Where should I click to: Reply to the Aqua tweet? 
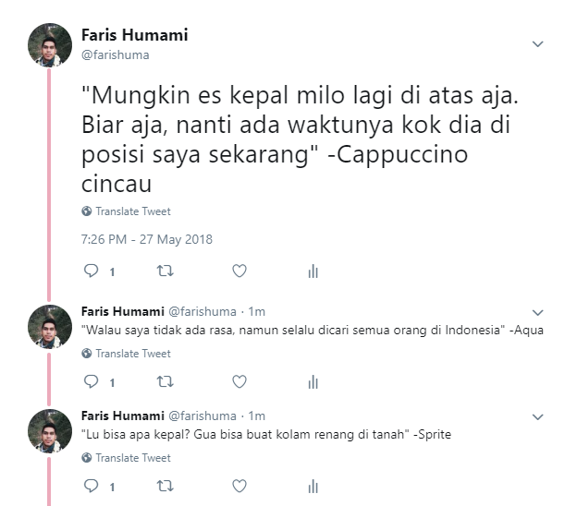pos(91,381)
